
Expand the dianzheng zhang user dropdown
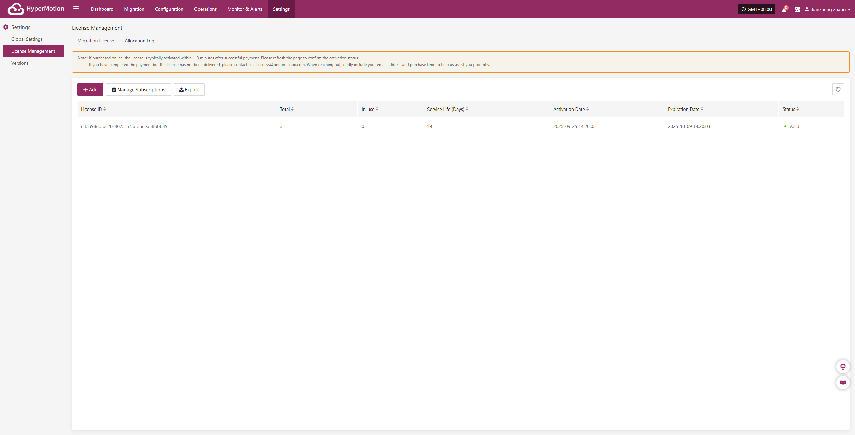tap(828, 9)
